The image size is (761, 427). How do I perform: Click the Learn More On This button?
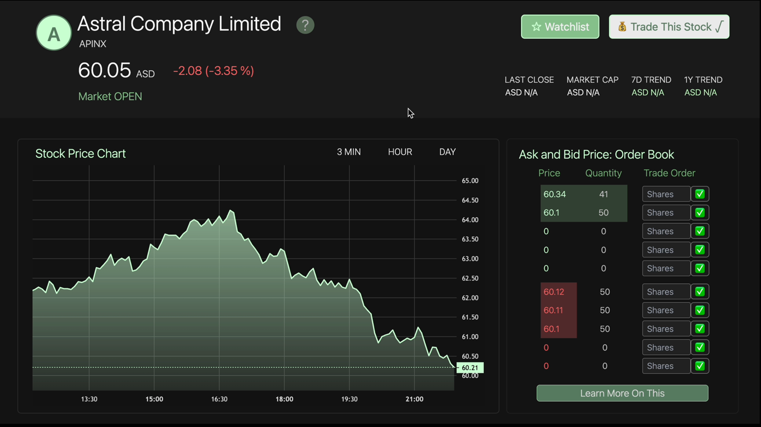pos(622,393)
